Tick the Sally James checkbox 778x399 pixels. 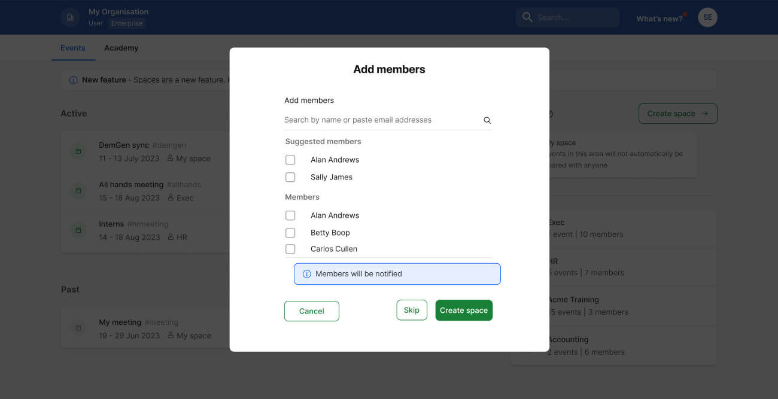click(290, 177)
